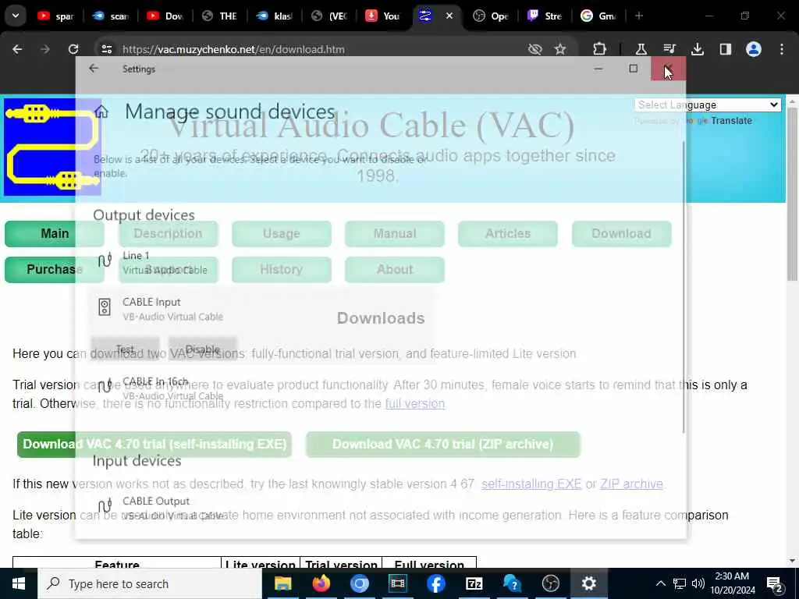
Task: Open OBS Studio from the taskbar
Action: click(x=550, y=583)
